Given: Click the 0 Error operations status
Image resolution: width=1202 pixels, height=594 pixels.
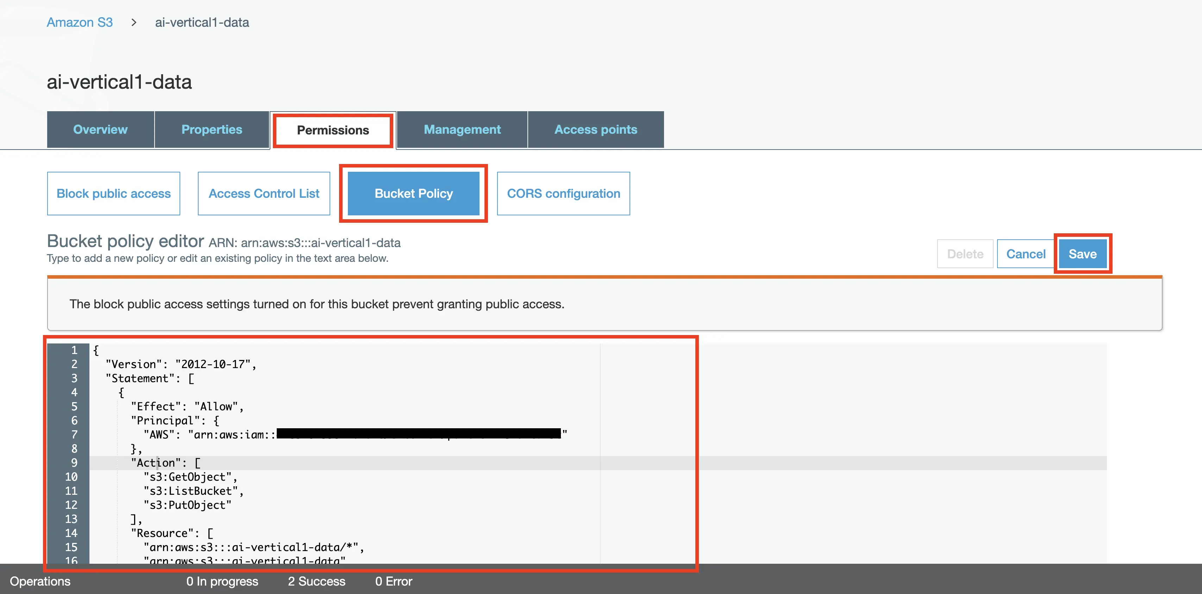Looking at the screenshot, I should click(393, 581).
